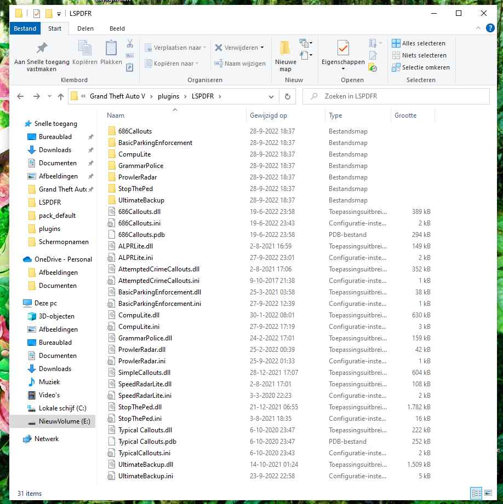
Task: Select the StopThePed folder icon
Action: [112, 188]
